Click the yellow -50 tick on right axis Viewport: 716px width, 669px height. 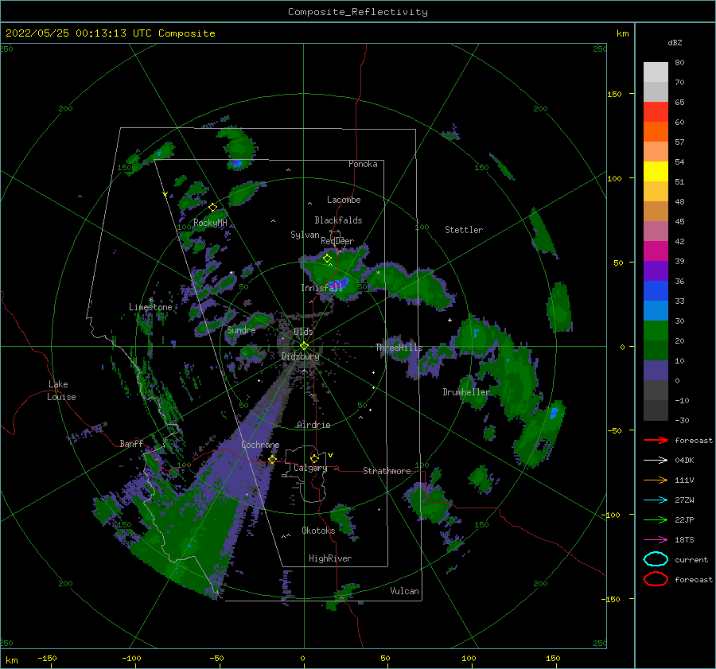615,430
